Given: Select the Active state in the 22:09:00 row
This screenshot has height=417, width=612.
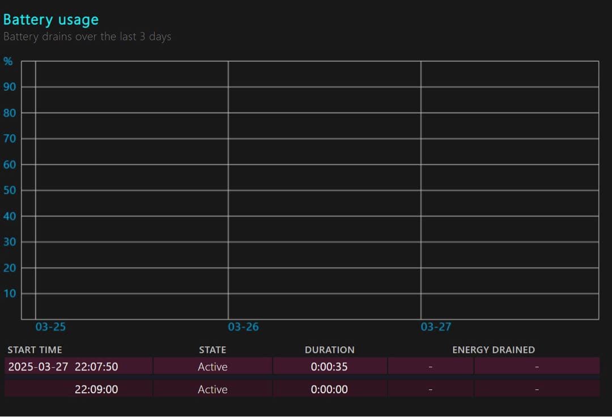Looking at the screenshot, I should tap(212, 389).
